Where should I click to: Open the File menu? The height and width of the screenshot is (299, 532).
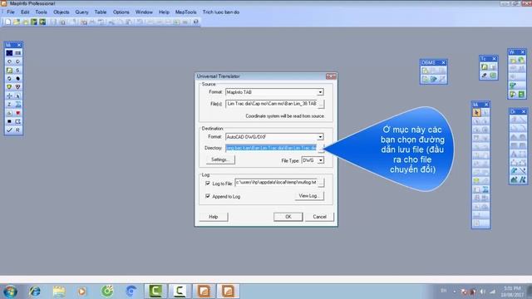click(x=11, y=12)
